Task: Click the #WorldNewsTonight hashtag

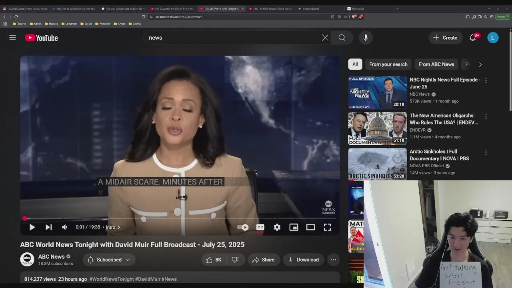Action: tap(112, 279)
